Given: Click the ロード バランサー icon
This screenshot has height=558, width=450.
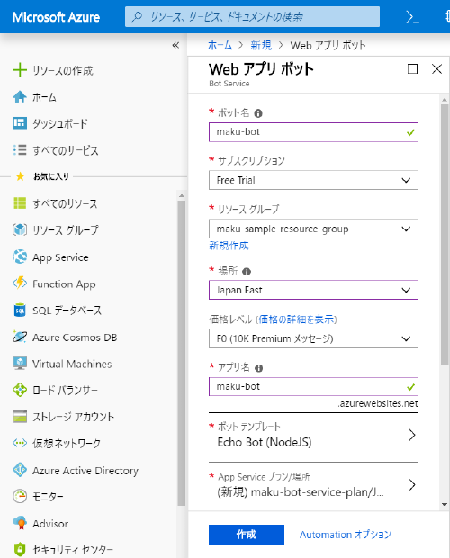Looking at the screenshot, I should (x=20, y=390).
